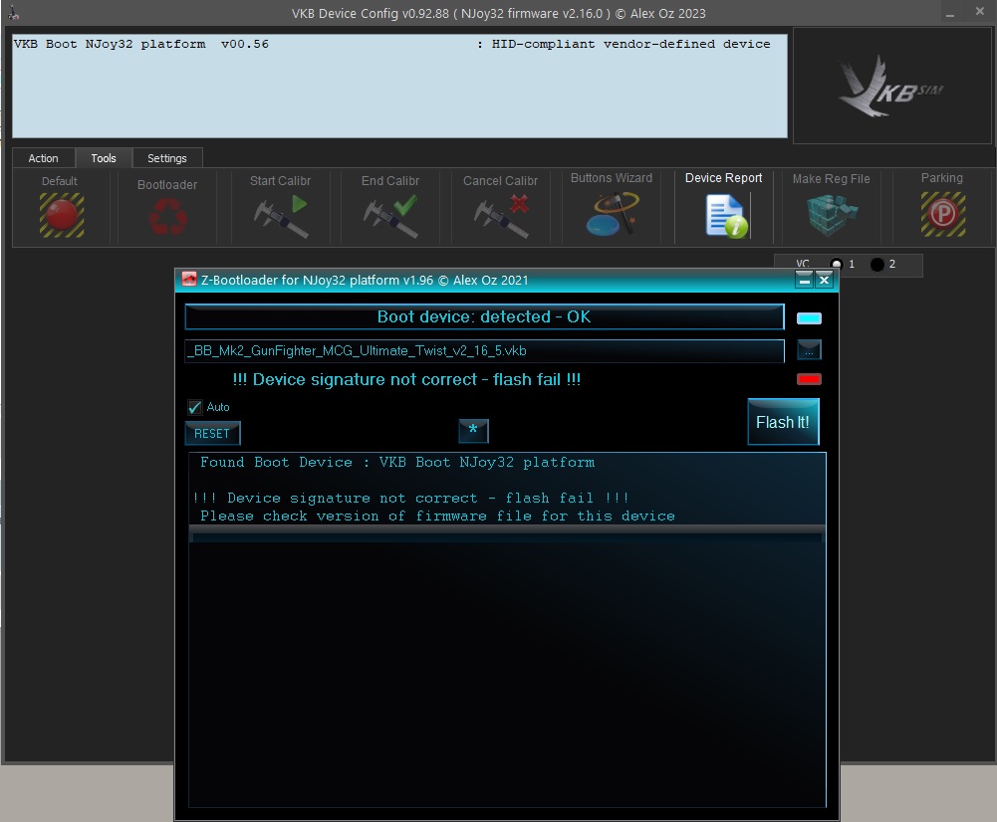The image size is (997, 822).
Task: Click the firmware file path field
Action: click(x=484, y=351)
